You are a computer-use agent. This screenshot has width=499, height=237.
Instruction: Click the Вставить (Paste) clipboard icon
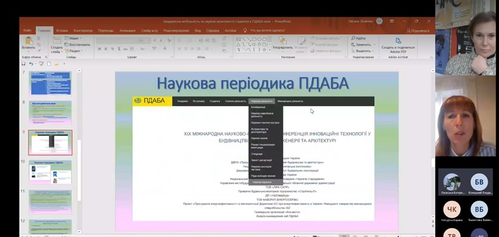(x=29, y=41)
